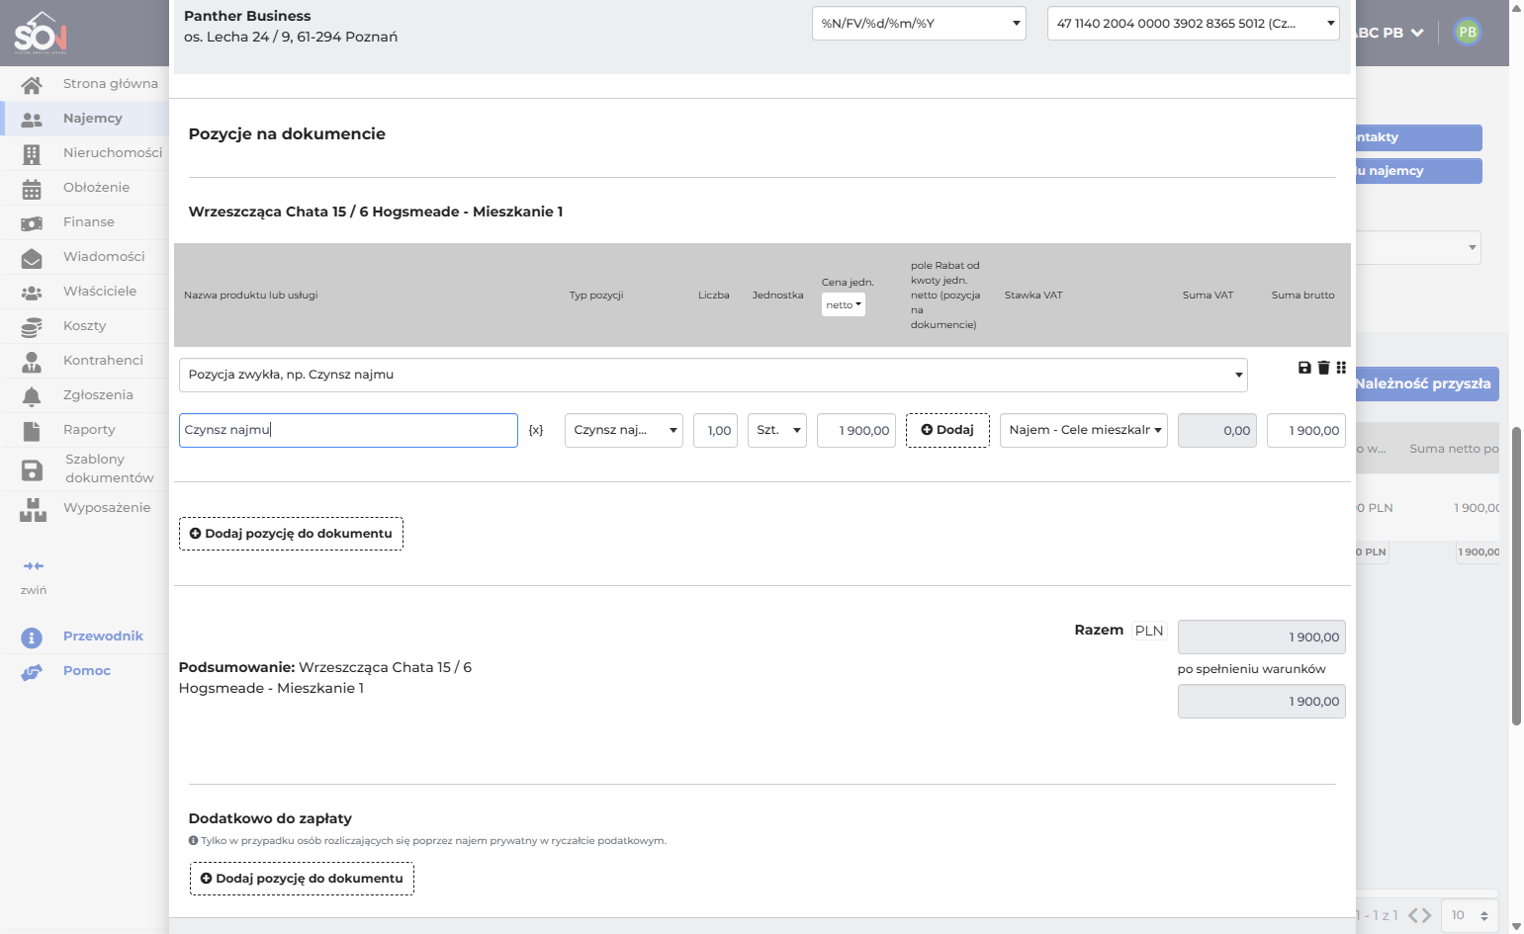Viewport: 1524px width, 934px height.
Task: Click the Obłożenie calendar icon
Action: point(32,189)
